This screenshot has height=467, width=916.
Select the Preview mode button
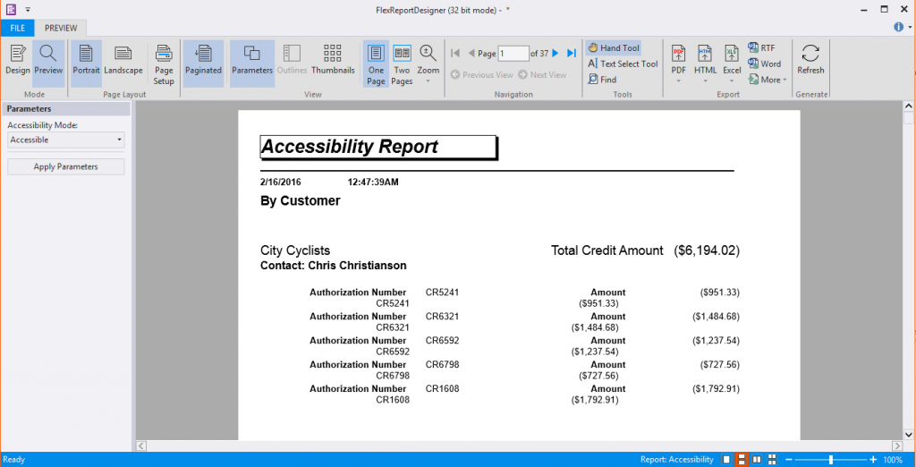[48, 64]
